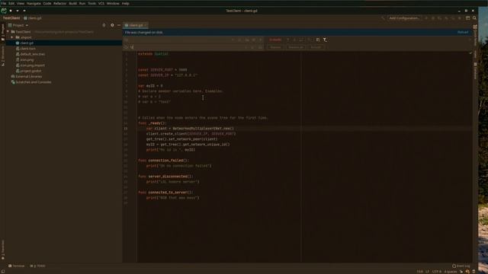Open the File menu
The height and width of the screenshot is (274, 488).
[3, 3]
